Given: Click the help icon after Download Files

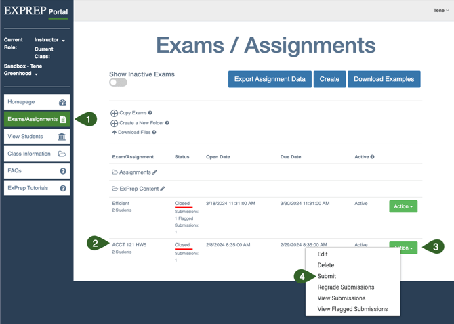Looking at the screenshot, I should click(154, 132).
